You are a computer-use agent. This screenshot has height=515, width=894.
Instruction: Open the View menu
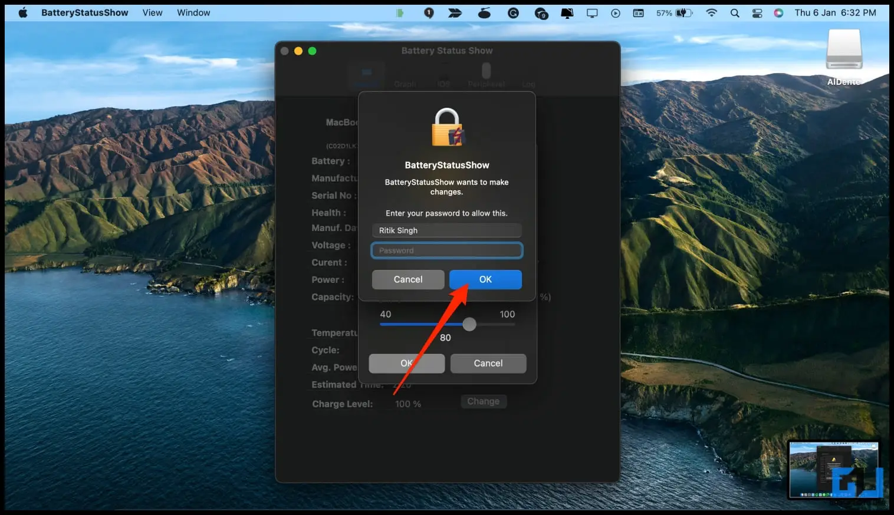(x=152, y=12)
